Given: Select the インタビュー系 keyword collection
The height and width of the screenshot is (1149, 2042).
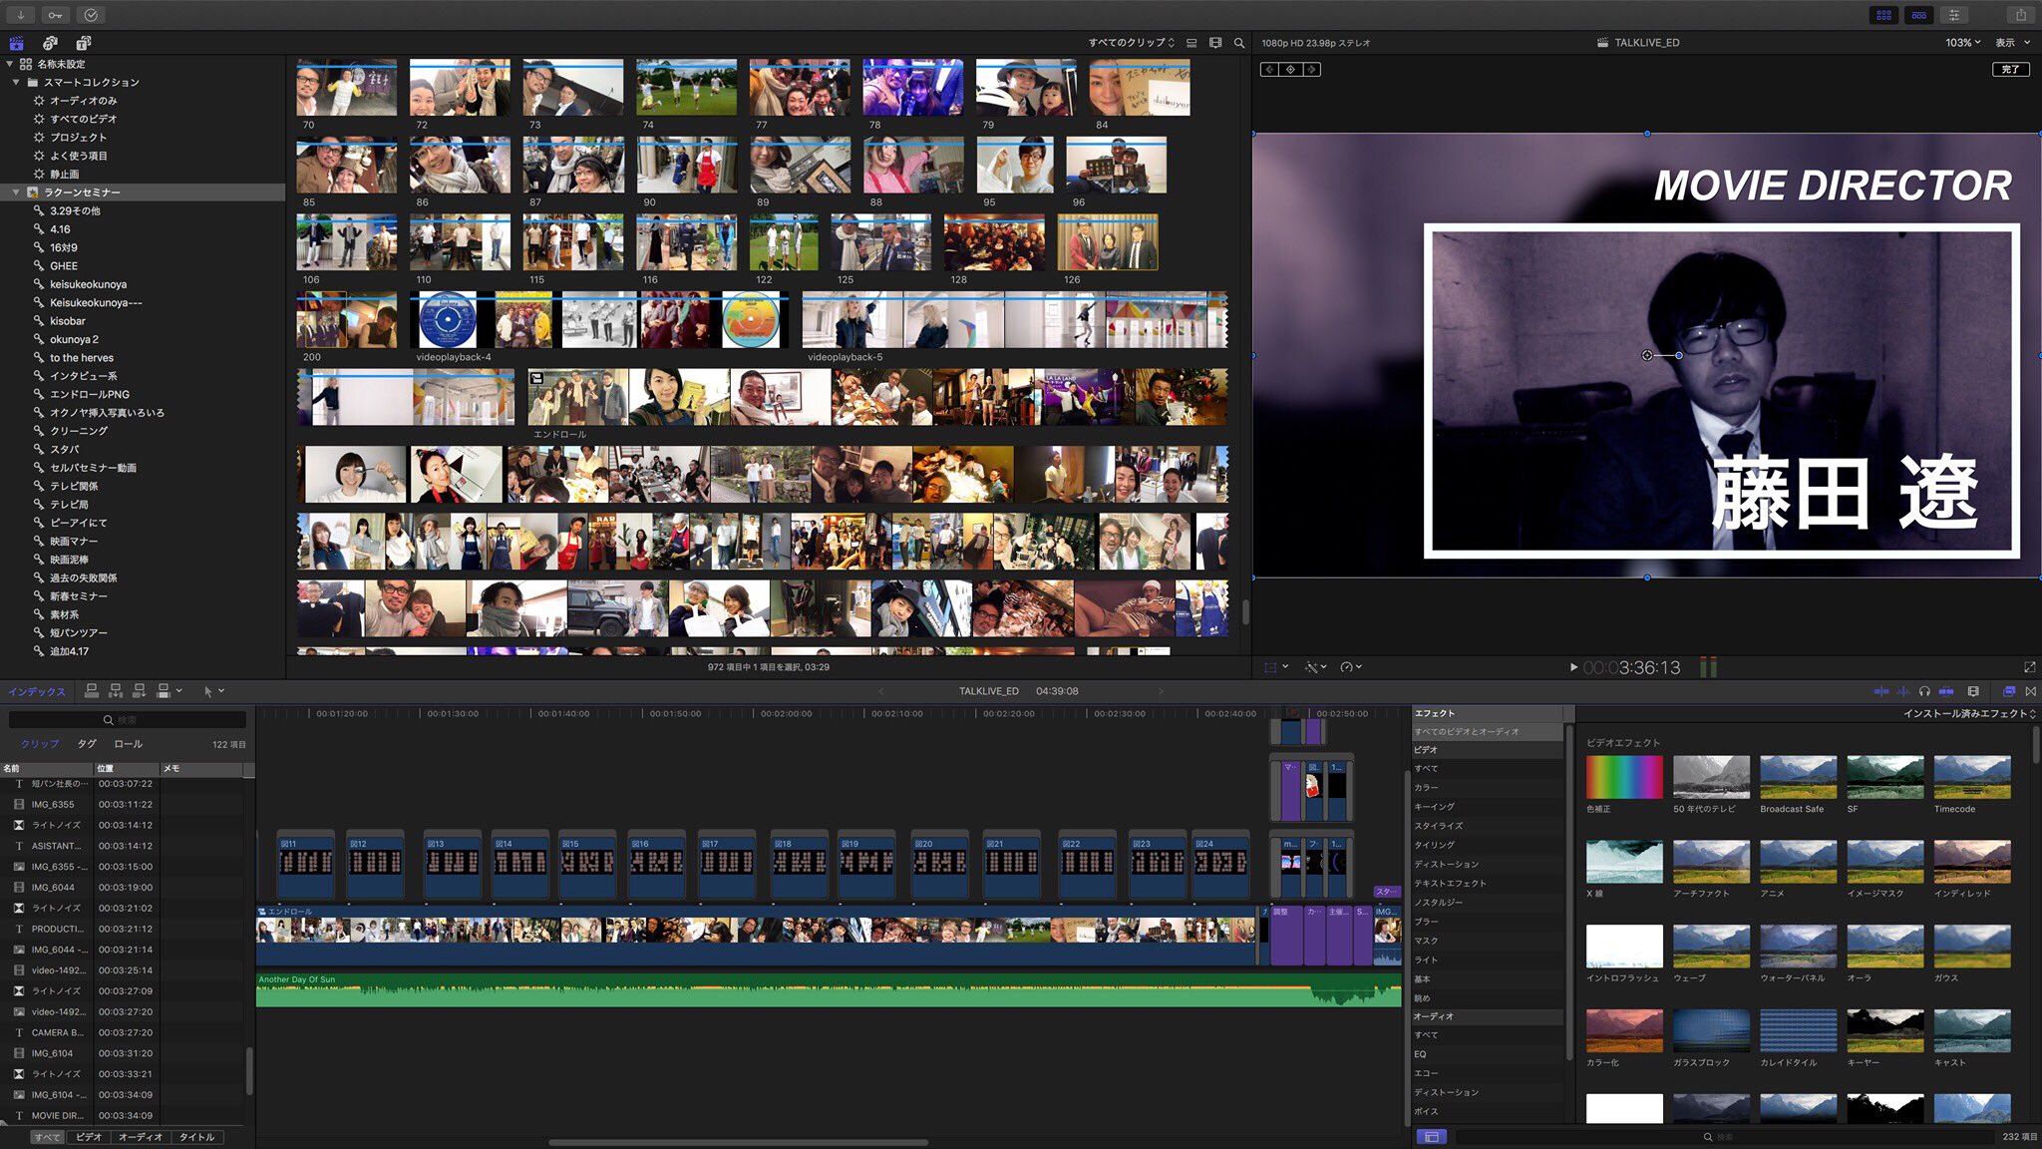Looking at the screenshot, I should click(84, 376).
